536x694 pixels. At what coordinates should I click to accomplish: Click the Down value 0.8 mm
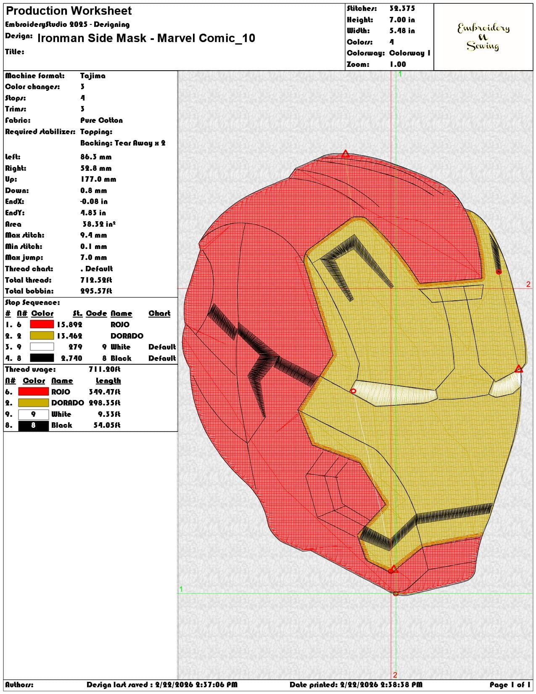[94, 191]
